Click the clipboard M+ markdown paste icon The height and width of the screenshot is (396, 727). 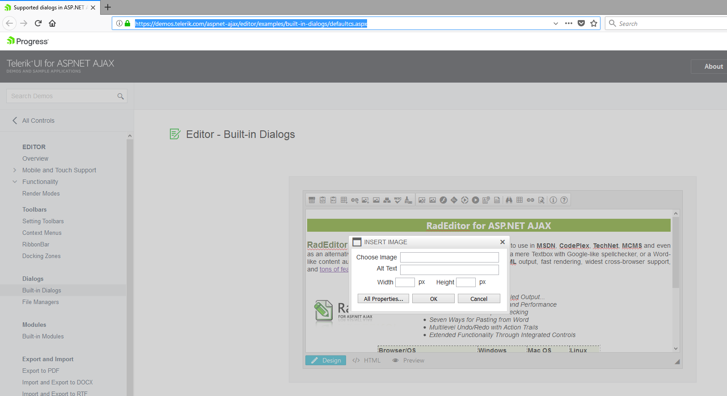click(333, 200)
